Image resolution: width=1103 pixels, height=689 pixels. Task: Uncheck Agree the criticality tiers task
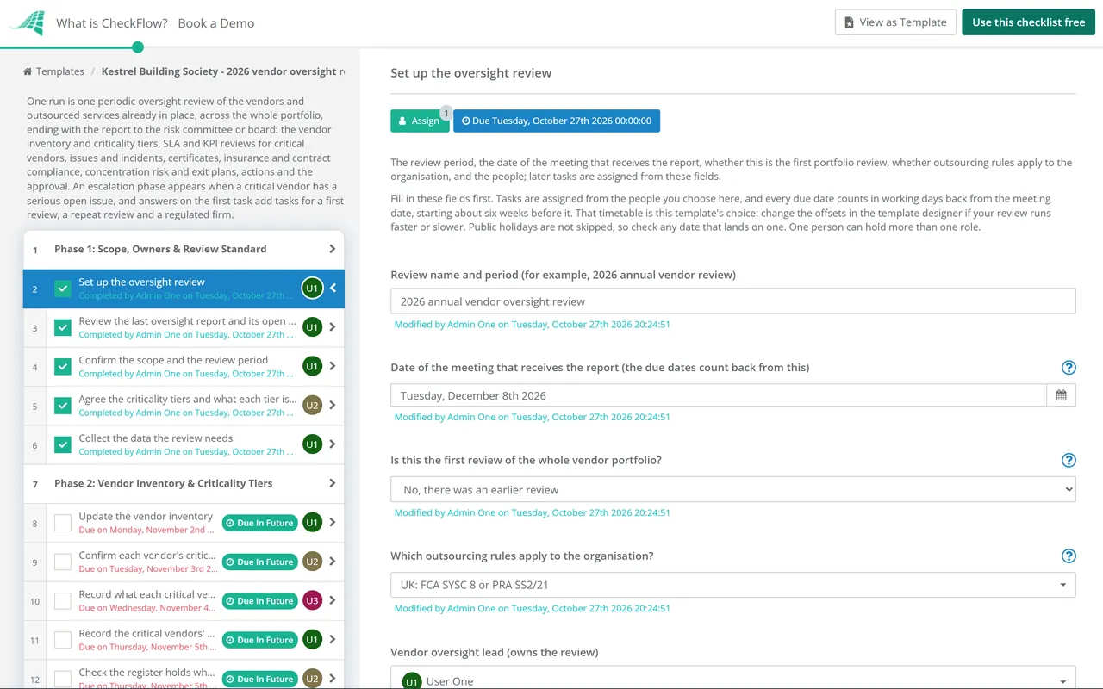(63, 406)
